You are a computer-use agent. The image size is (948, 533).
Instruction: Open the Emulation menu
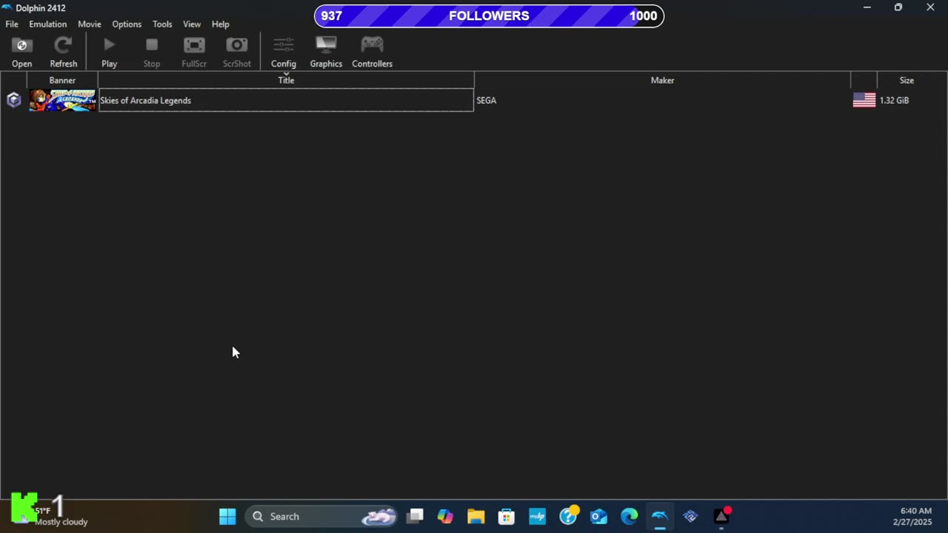[x=47, y=24]
